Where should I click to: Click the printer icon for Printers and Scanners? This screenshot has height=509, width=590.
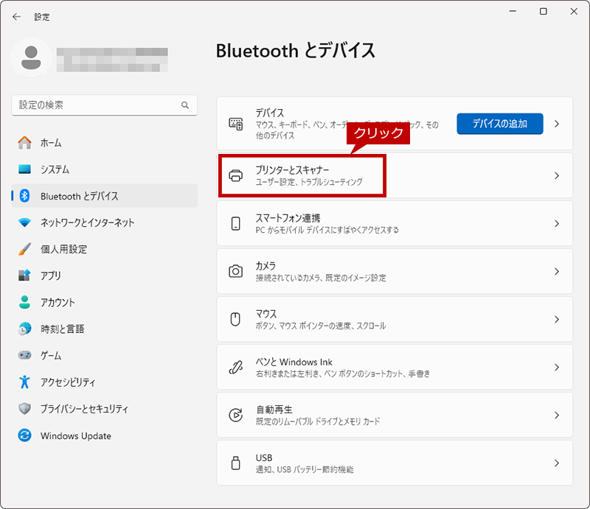(x=236, y=176)
